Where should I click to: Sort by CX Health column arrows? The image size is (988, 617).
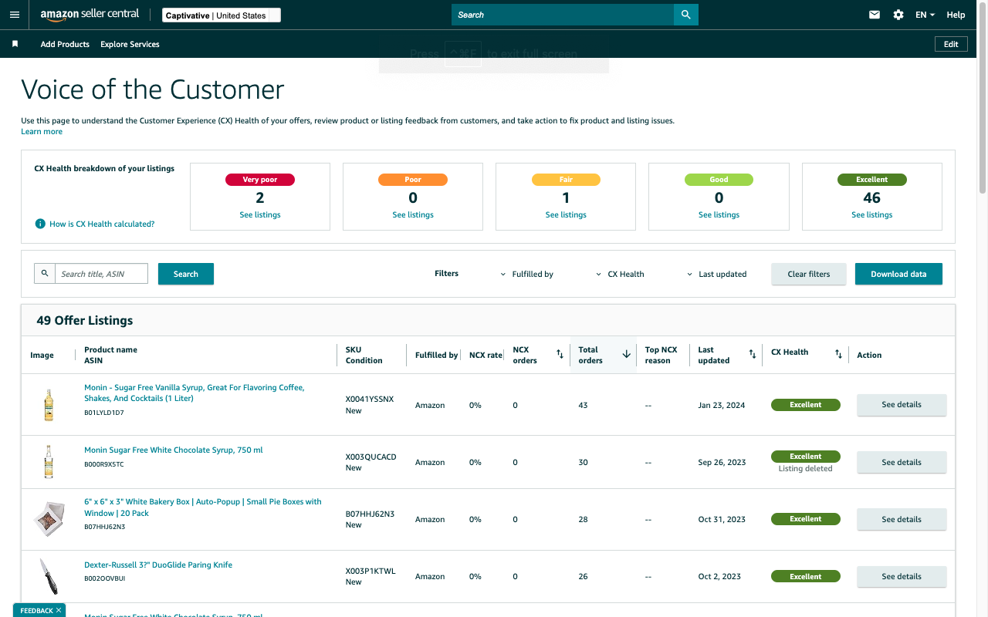click(x=838, y=355)
